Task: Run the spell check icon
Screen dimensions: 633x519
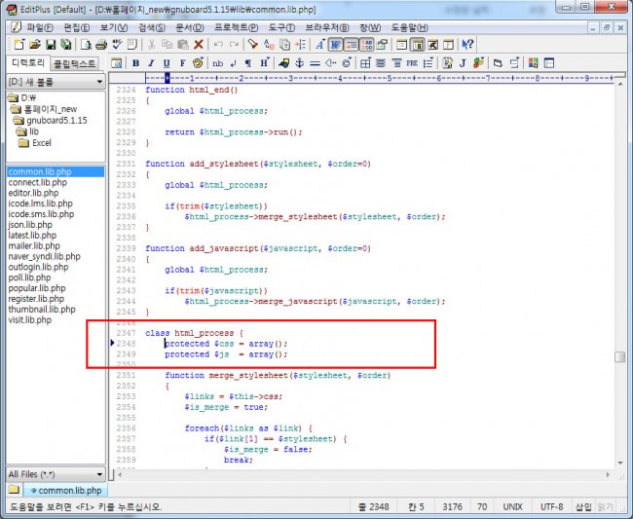Action: coord(117,45)
